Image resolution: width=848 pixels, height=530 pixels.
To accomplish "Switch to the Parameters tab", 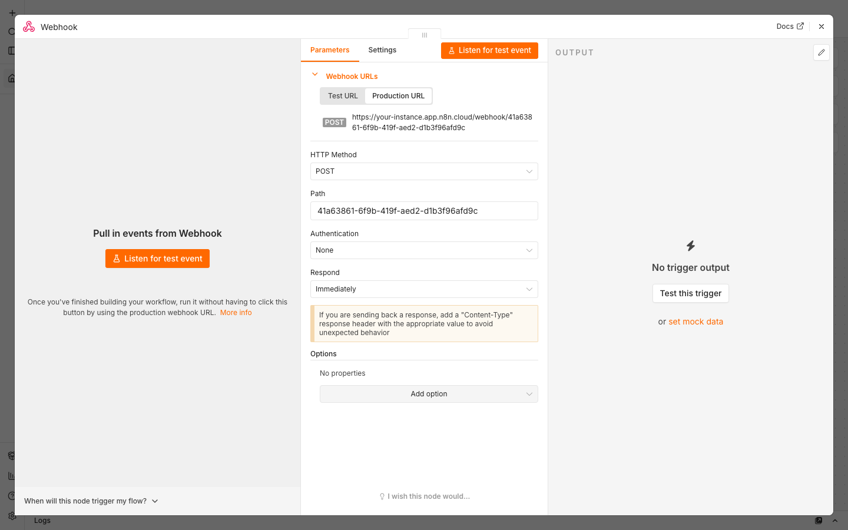I will 330,50.
